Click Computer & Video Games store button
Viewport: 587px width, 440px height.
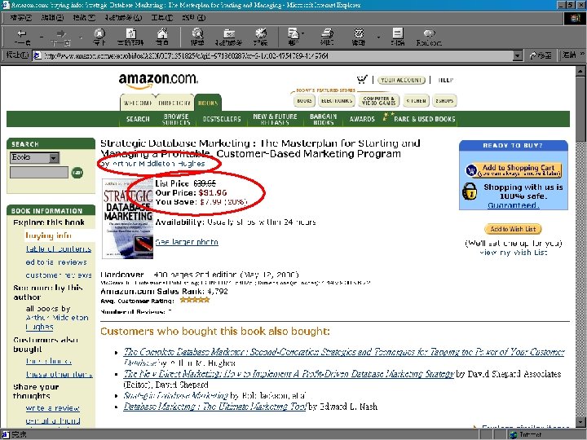[x=378, y=101]
